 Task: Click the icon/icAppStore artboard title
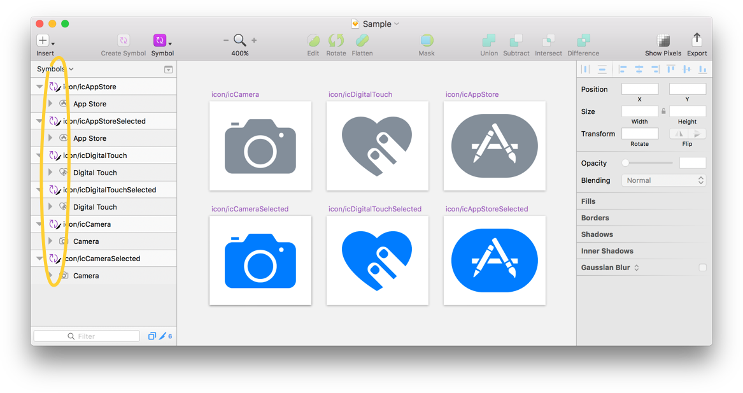pyautogui.click(x=472, y=94)
